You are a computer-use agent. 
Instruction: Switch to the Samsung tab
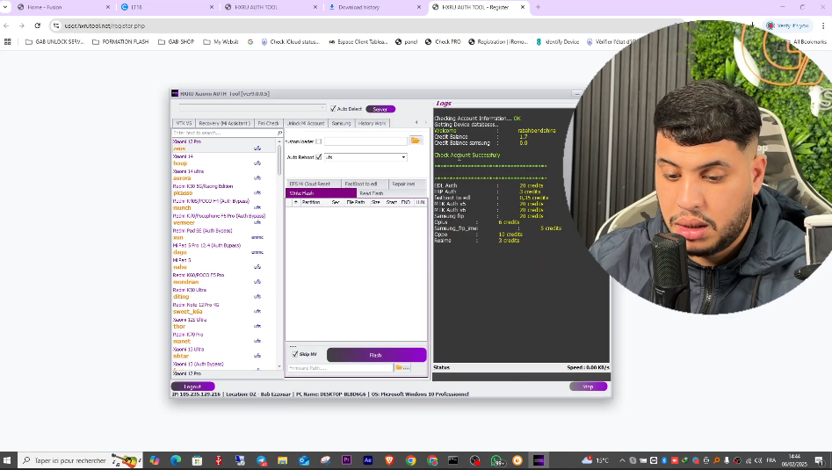point(341,123)
